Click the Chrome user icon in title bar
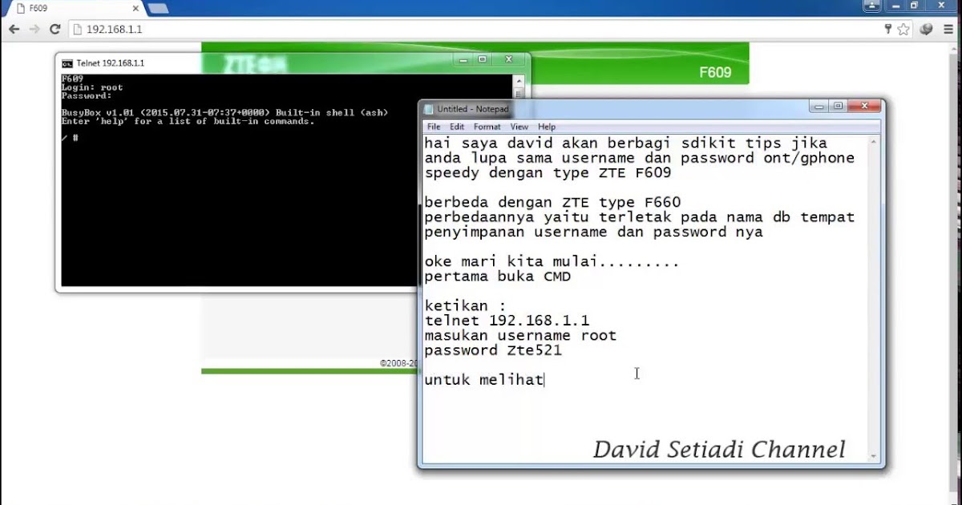 click(x=873, y=6)
